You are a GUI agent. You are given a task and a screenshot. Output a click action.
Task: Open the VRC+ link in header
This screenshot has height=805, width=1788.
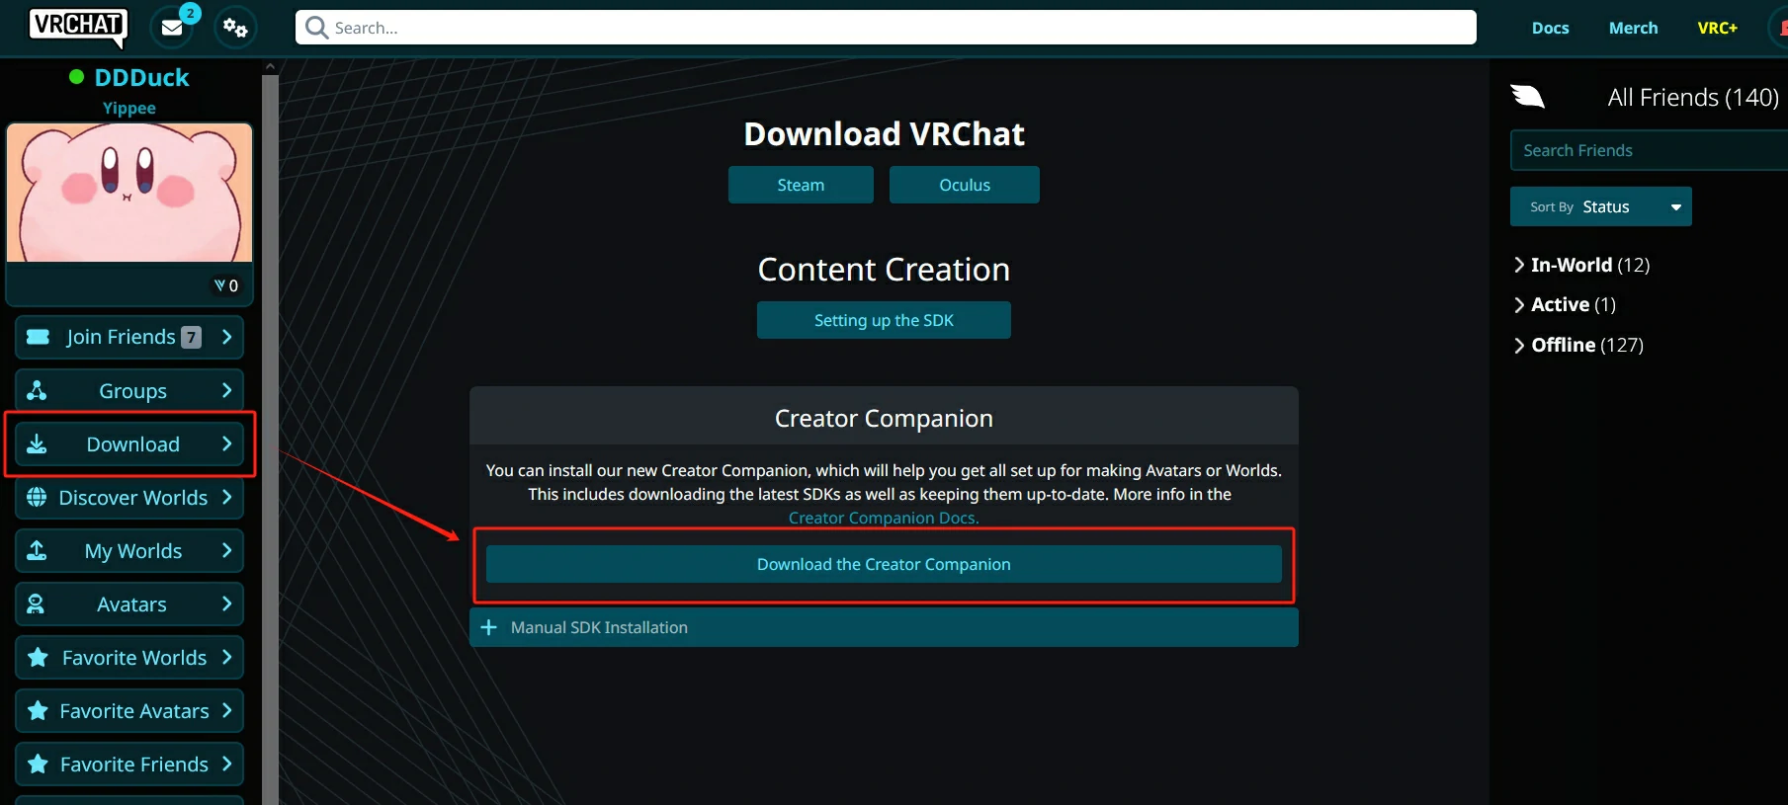click(x=1717, y=28)
